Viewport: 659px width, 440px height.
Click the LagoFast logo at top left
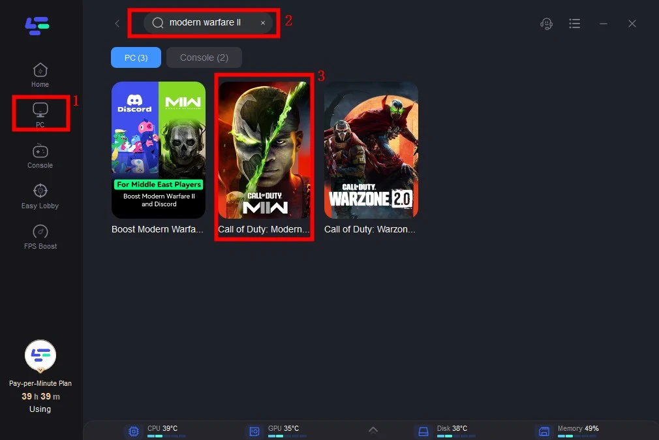37,25
